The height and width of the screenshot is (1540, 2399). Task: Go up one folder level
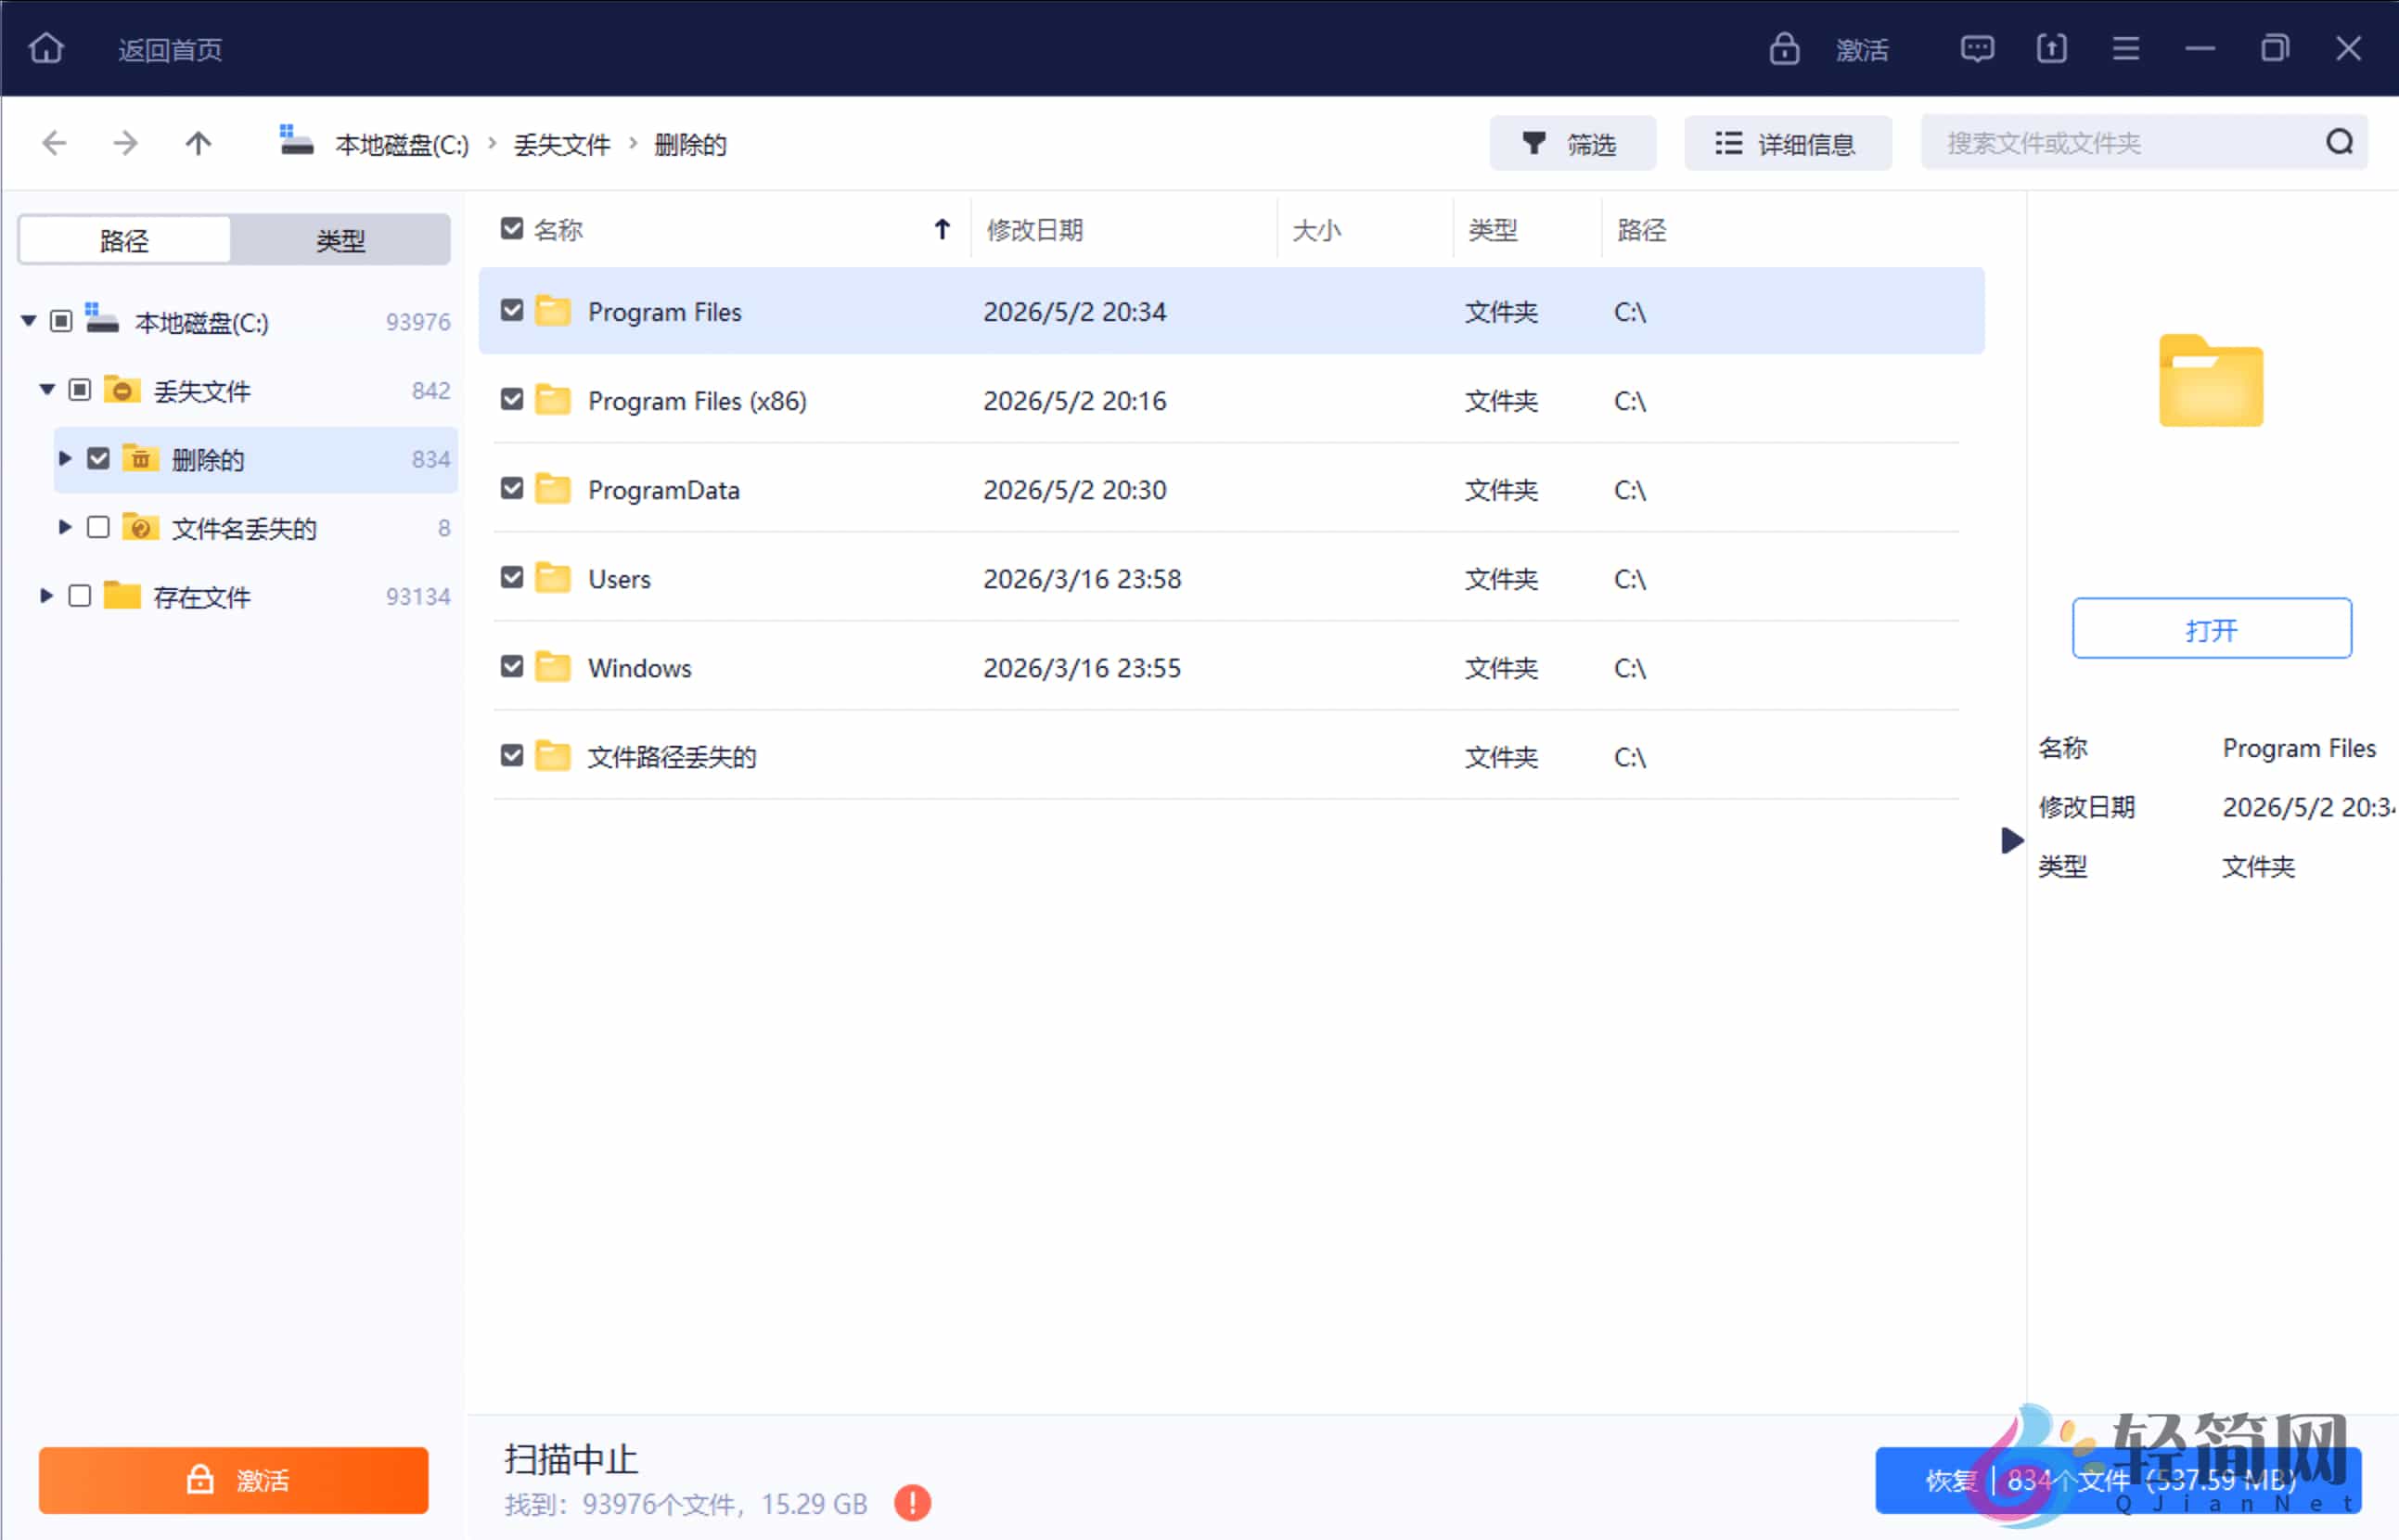(x=198, y=143)
